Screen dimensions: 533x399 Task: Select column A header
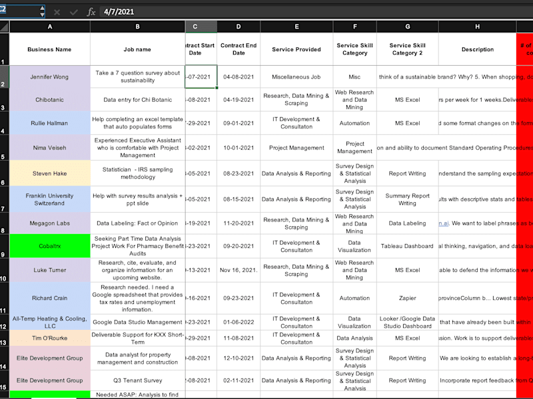tap(50, 27)
